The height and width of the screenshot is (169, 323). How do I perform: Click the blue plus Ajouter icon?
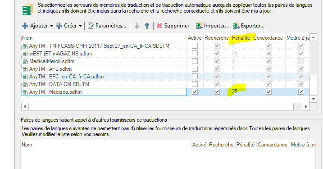(25, 26)
